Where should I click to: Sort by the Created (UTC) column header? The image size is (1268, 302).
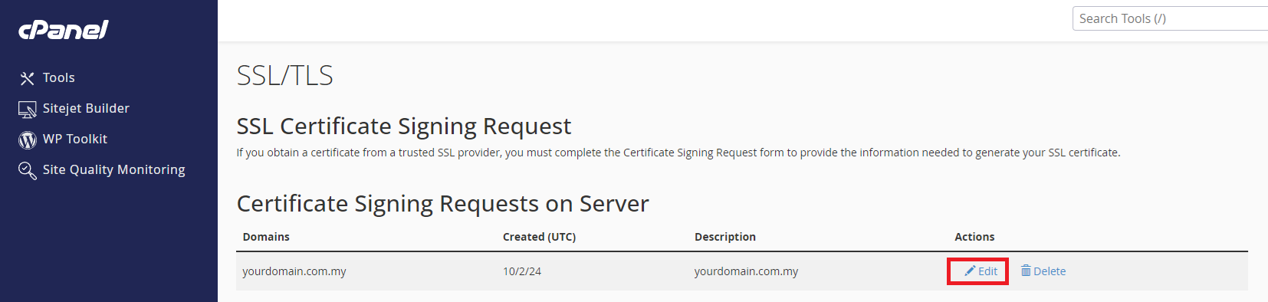(539, 237)
